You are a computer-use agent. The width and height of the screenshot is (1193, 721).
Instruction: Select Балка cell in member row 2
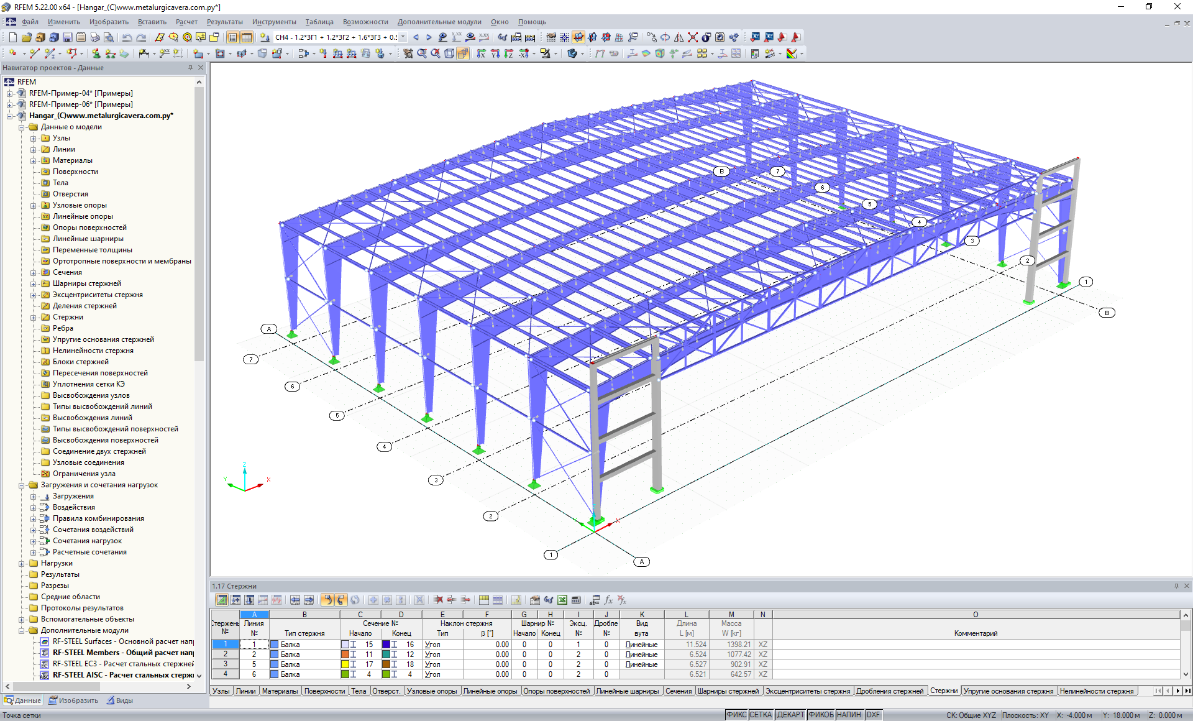click(290, 654)
